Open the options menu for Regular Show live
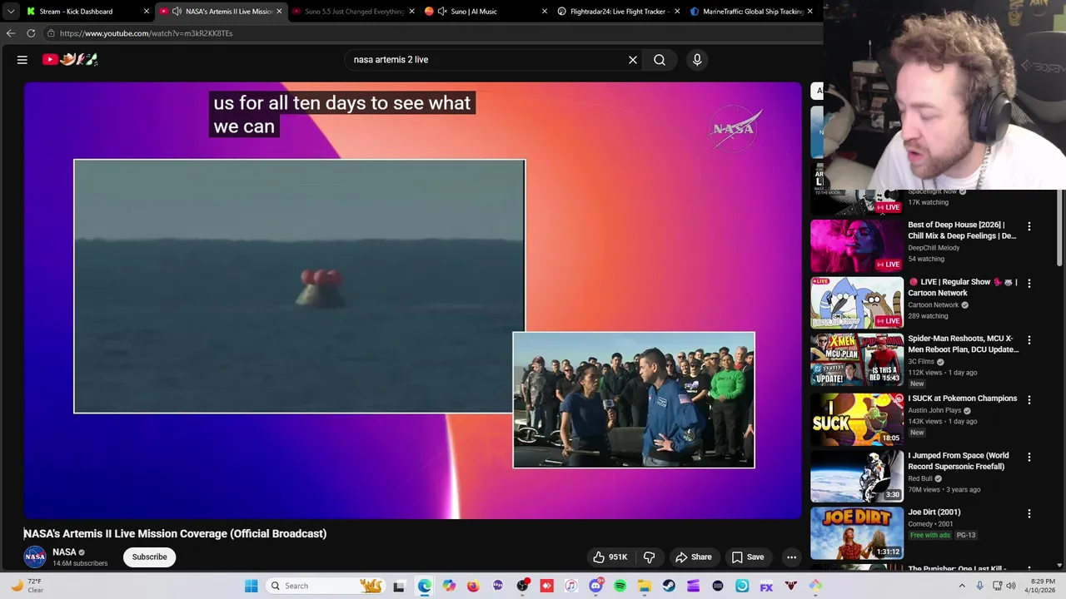The image size is (1066, 599). click(x=1029, y=284)
